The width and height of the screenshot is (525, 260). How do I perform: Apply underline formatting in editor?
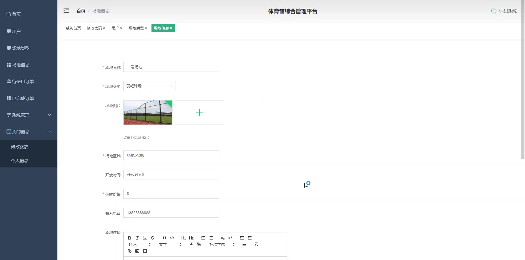(145, 238)
